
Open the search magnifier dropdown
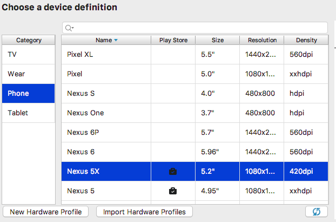70,28
